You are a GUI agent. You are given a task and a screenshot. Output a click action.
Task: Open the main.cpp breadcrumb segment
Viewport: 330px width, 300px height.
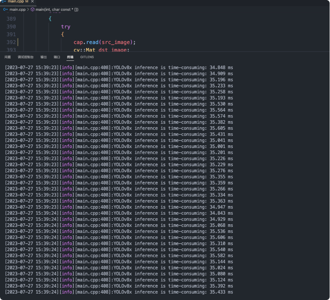click(17, 10)
